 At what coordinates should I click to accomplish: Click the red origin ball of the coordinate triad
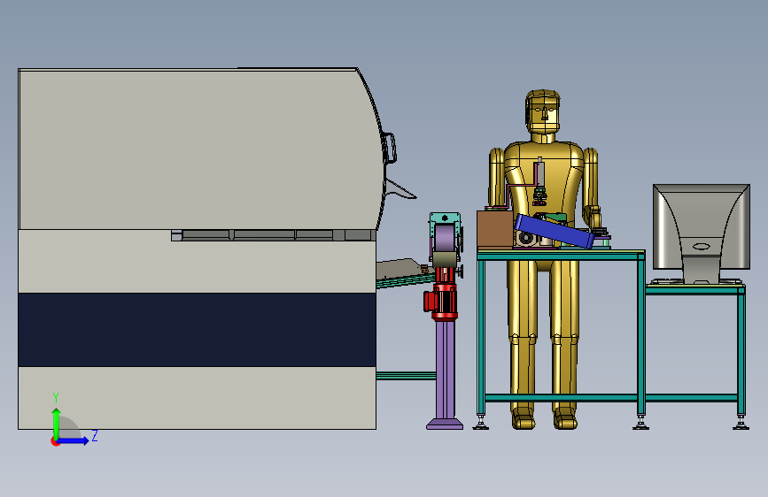click(55, 441)
